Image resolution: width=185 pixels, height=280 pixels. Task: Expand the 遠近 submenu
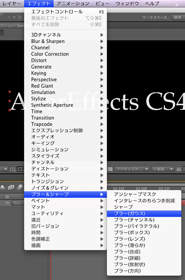tap(65, 220)
